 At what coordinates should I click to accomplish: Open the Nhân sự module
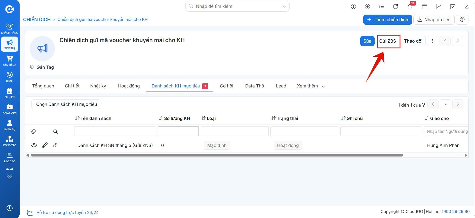pyautogui.click(x=10, y=125)
